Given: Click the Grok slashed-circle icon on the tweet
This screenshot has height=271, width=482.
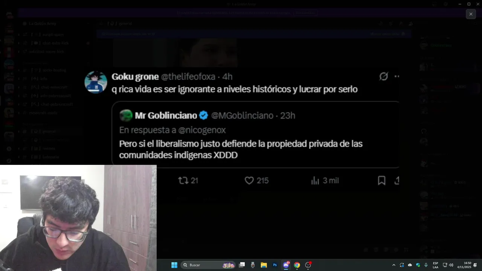Looking at the screenshot, I should (383, 76).
